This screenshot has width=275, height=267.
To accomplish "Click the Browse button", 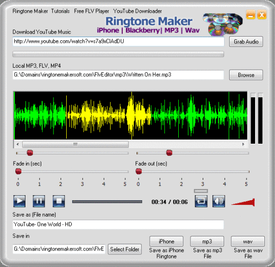I will [x=246, y=75].
